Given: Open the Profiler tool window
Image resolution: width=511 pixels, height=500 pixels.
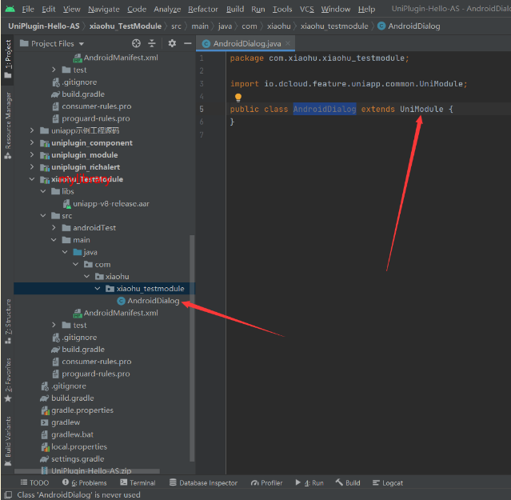Looking at the screenshot, I should click(266, 482).
